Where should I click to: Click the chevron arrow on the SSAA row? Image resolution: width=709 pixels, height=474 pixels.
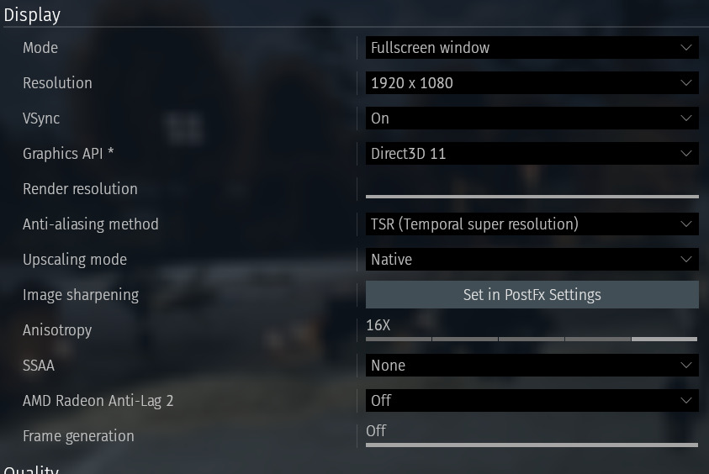click(x=686, y=366)
